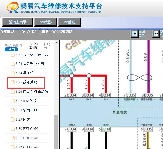Screen dimensions: 163x149
Task: Open tree item 8.30 EPT CAN
Action: click(27, 129)
